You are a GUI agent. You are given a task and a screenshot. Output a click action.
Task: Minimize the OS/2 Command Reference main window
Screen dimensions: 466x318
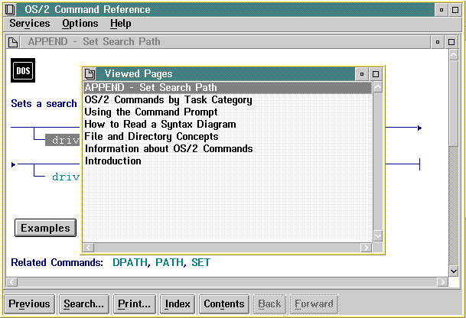point(442,10)
